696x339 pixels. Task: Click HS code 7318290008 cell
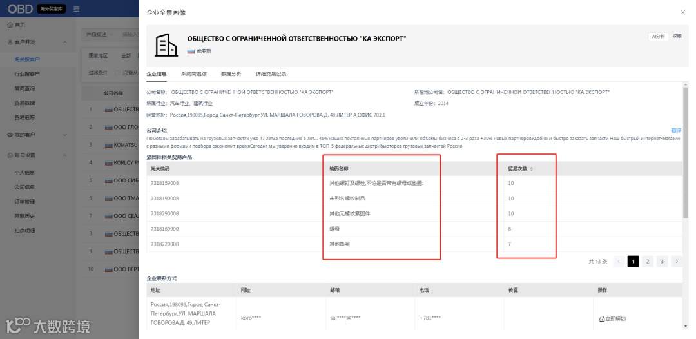[x=165, y=213]
